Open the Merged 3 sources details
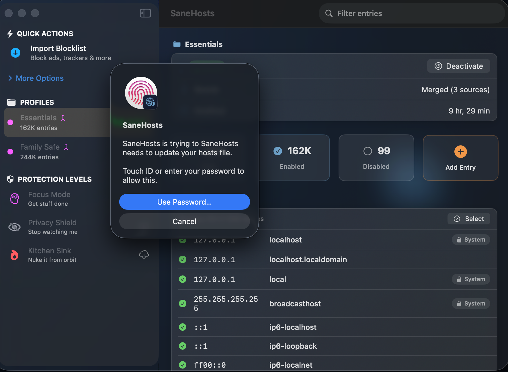Screen dimensions: 508x372 [x=456, y=89]
